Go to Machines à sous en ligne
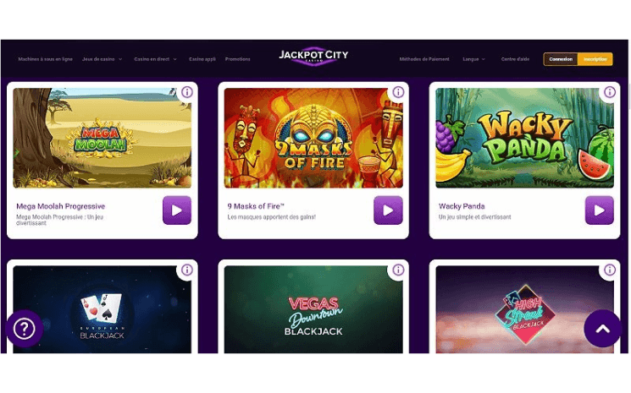 click(45, 59)
